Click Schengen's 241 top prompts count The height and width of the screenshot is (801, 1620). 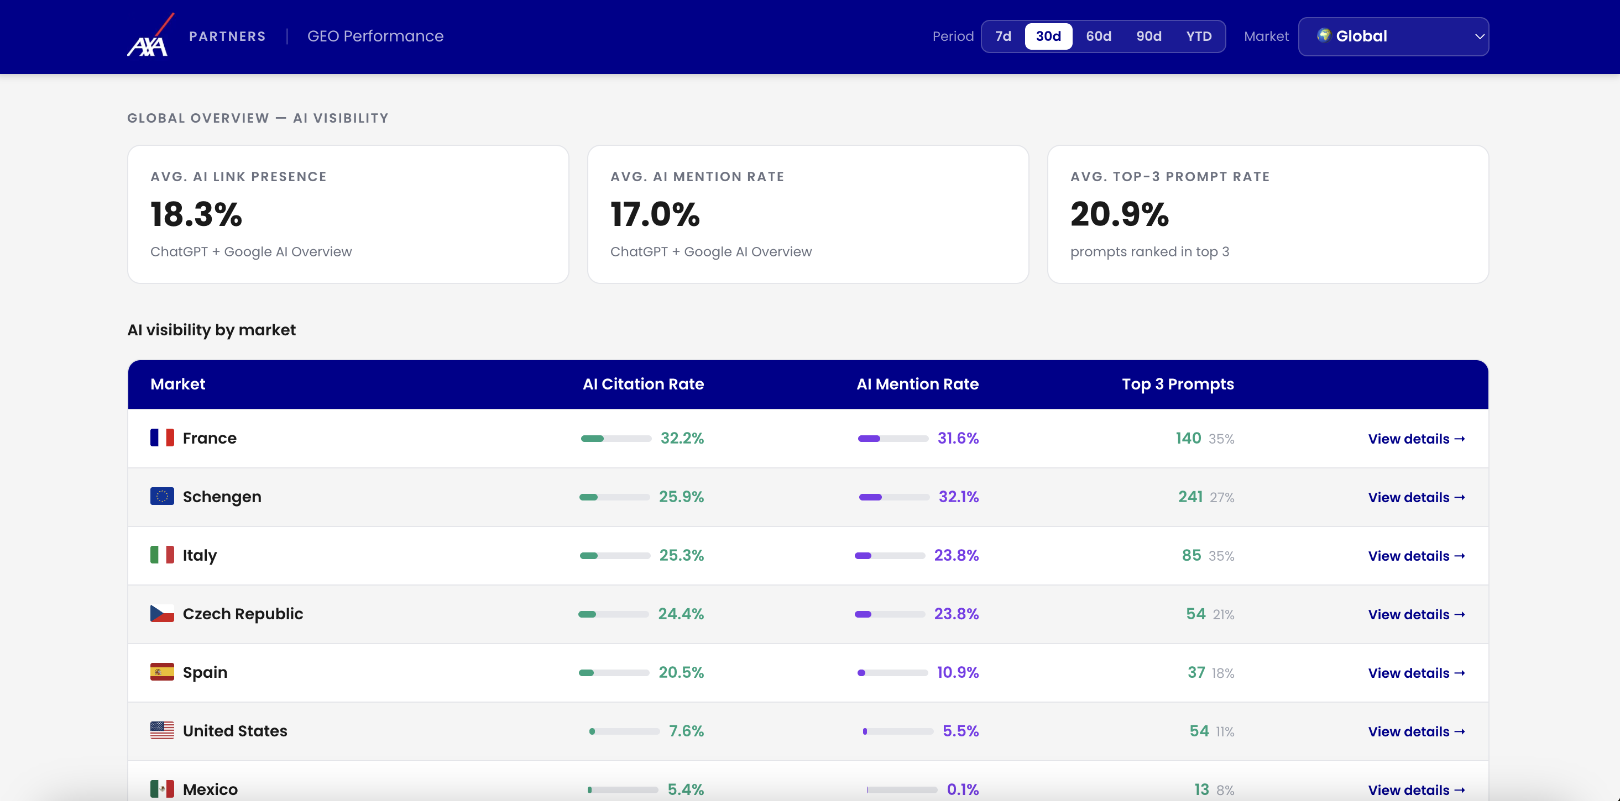tap(1190, 496)
